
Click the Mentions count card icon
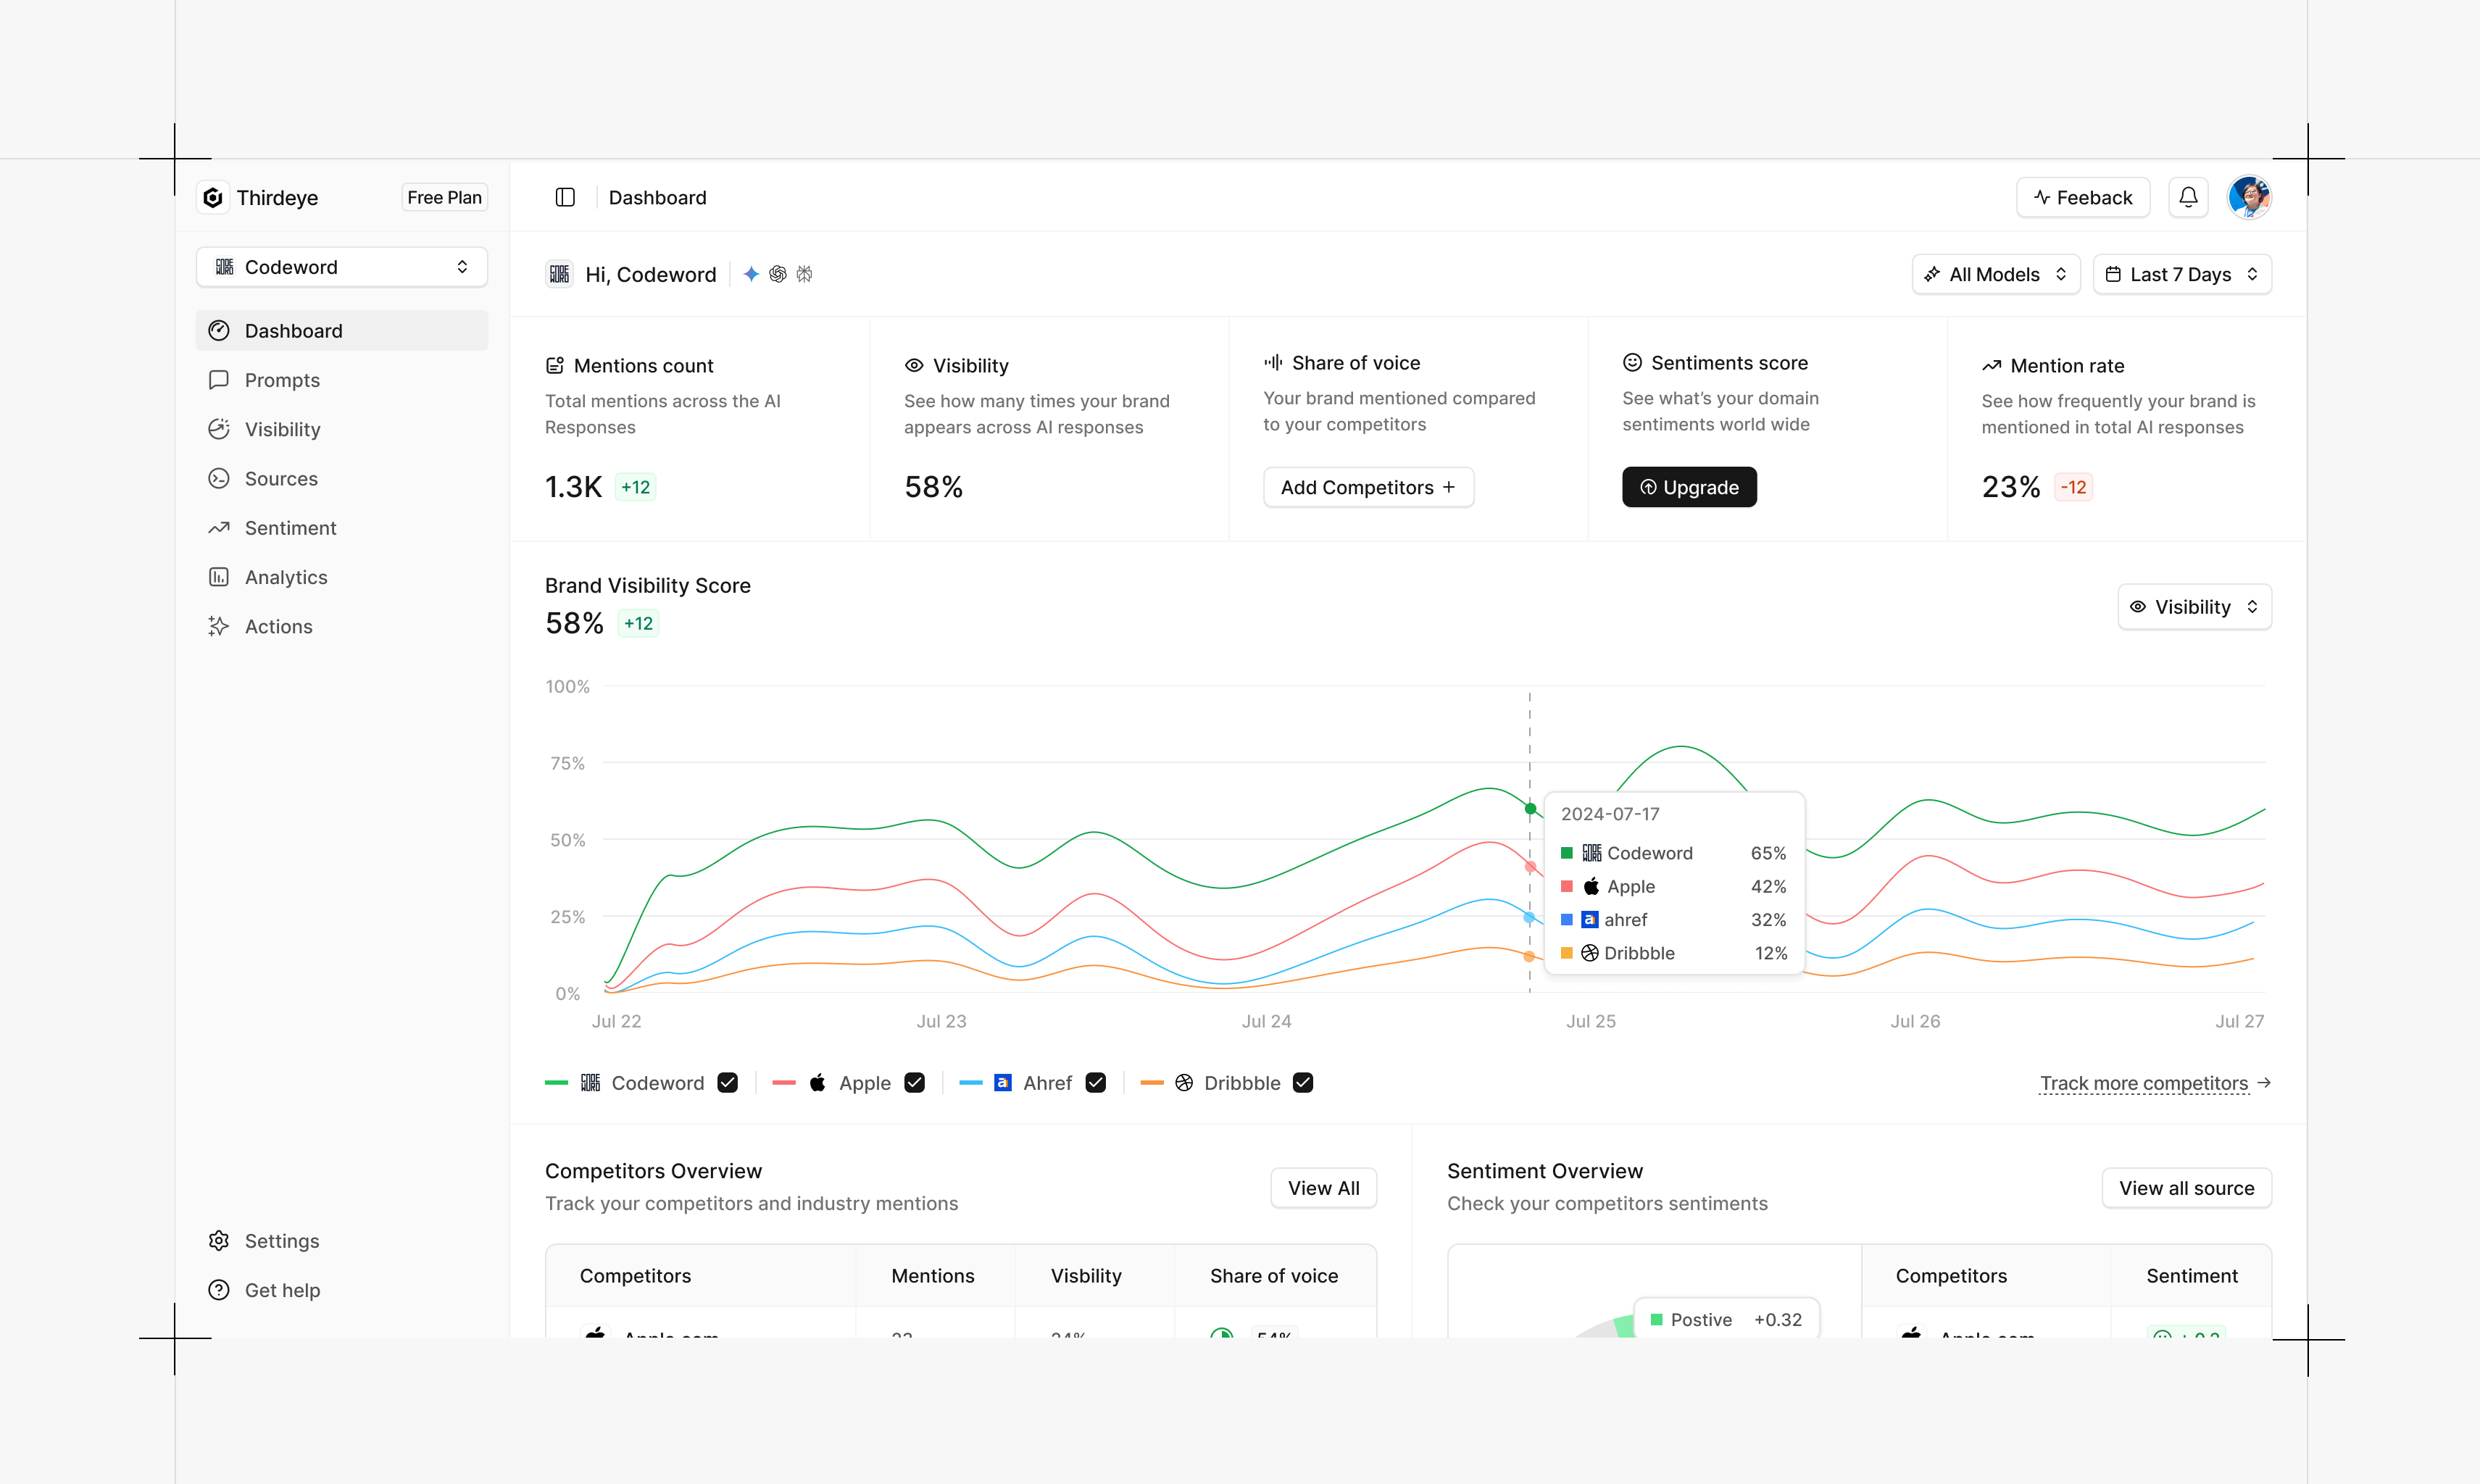[x=555, y=365]
